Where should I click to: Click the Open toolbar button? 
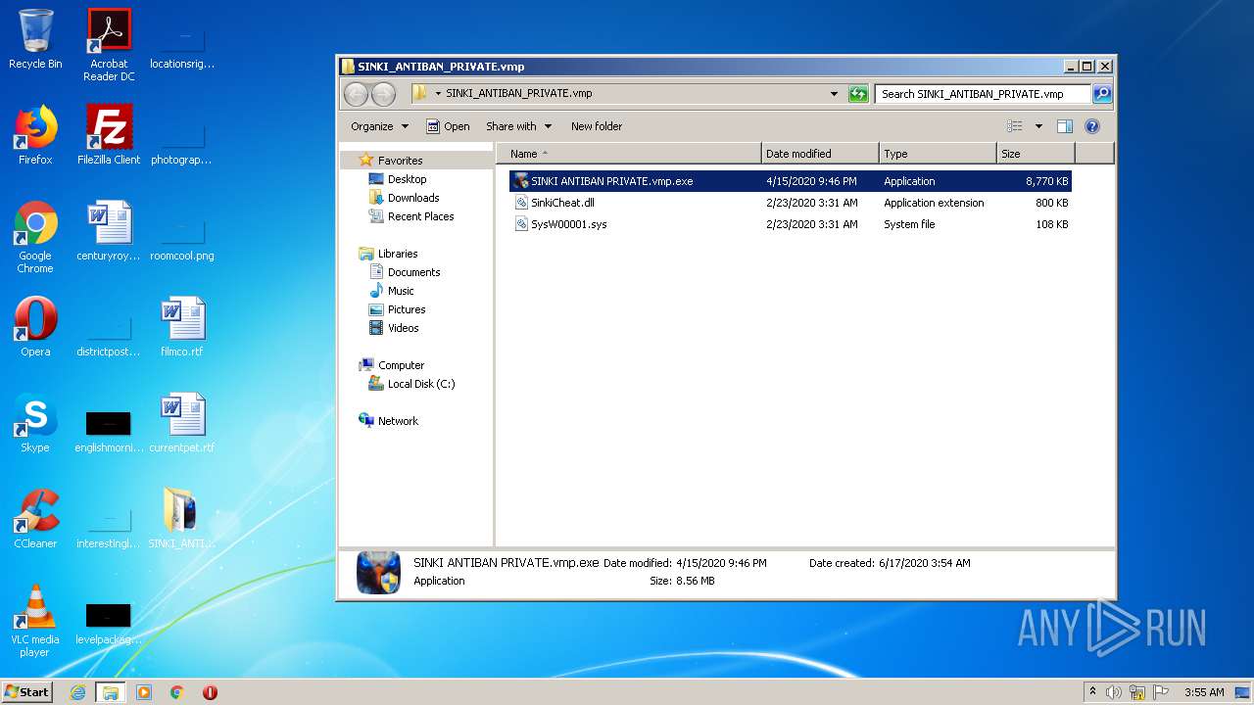coord(448,126)
